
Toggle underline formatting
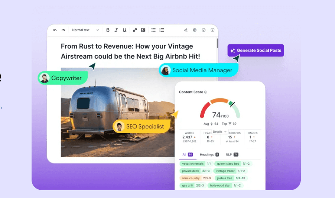[x=124, y=30]
